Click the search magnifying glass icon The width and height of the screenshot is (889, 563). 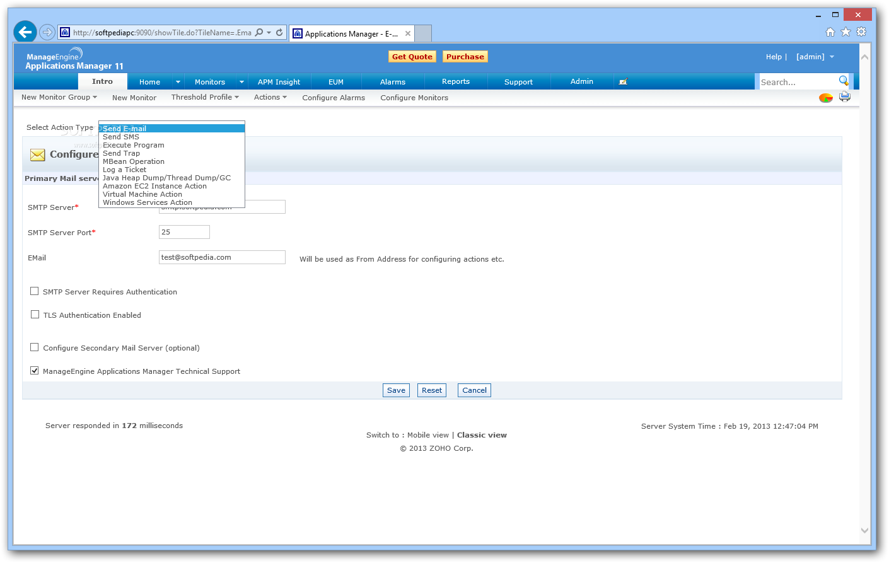click(844, 81)
